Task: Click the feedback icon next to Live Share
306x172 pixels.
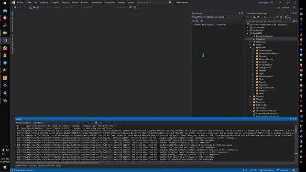Action: coord(294,8)
